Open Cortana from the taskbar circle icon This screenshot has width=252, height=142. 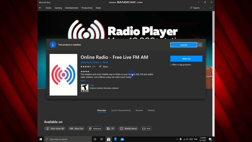[95, 139]
